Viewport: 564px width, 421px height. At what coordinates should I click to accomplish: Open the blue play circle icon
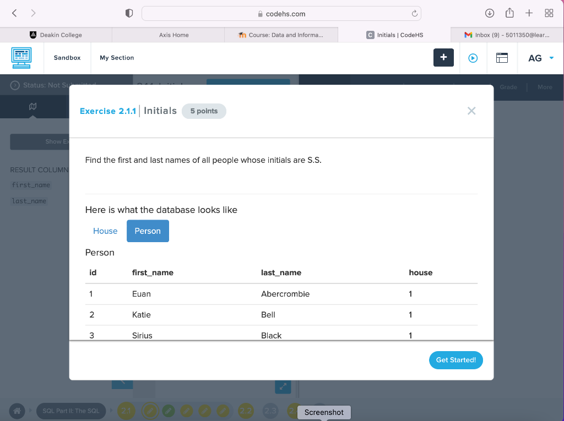click(x=473, y=58)
